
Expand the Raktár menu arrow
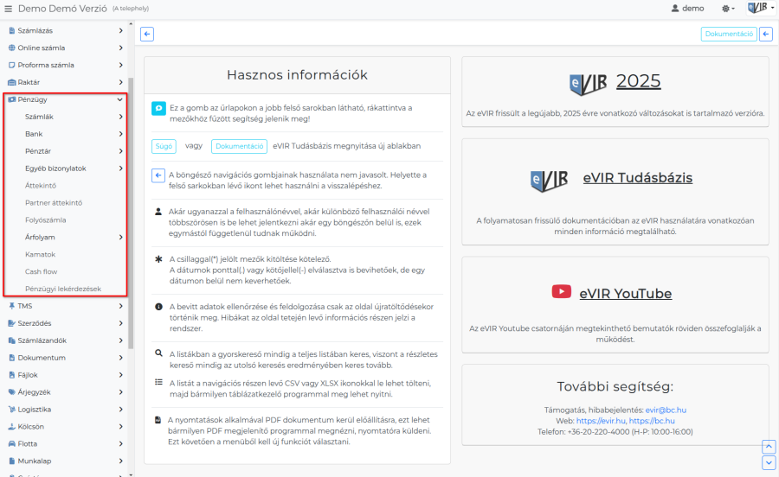tap(120, 82)
